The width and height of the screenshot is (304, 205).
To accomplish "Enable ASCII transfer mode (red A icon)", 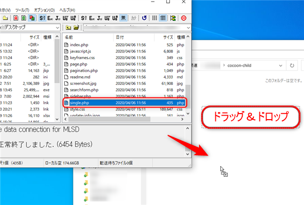I will (14, 18).
